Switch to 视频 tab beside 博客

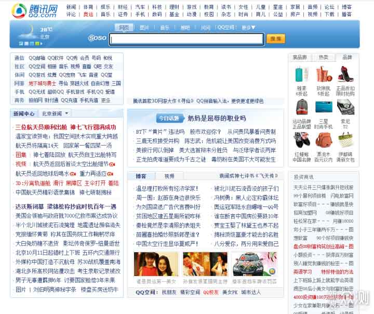[169, 176]
